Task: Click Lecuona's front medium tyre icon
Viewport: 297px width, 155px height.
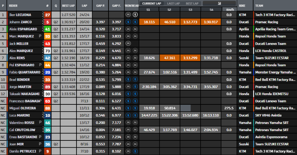Action: [128, 15]
